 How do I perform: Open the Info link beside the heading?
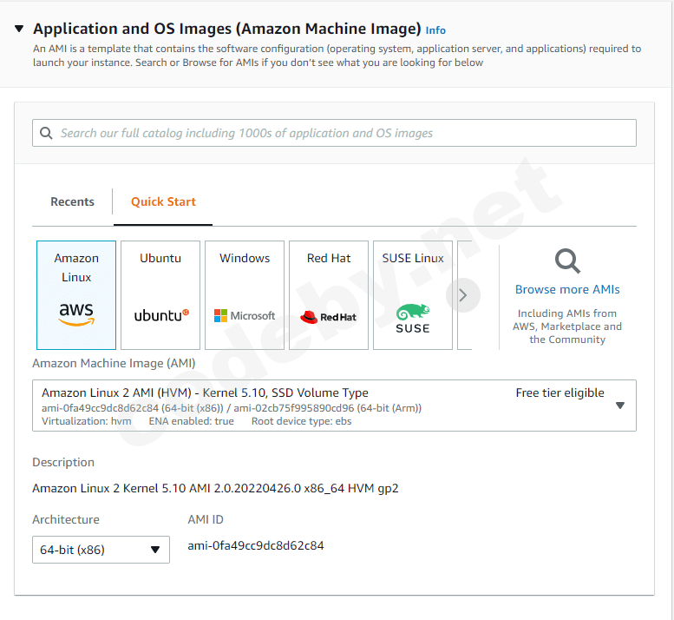pos(435,30)
